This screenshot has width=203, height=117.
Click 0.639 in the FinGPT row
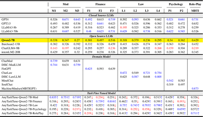(112, 69)
